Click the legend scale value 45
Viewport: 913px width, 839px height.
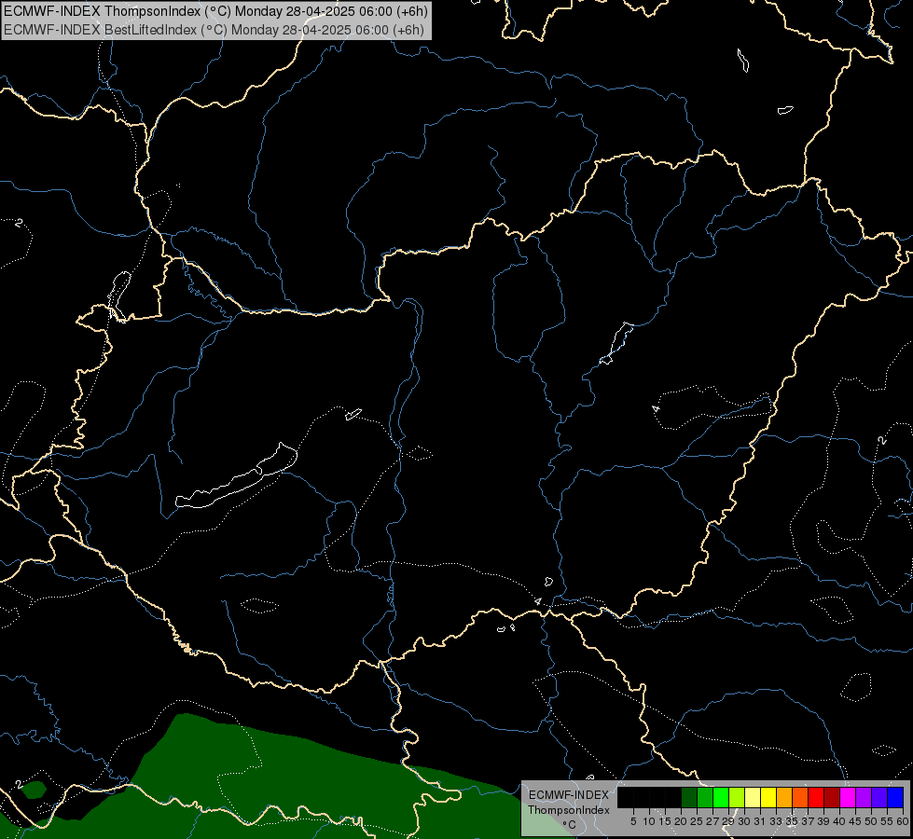pyautogui.click(x=855, y=821)
